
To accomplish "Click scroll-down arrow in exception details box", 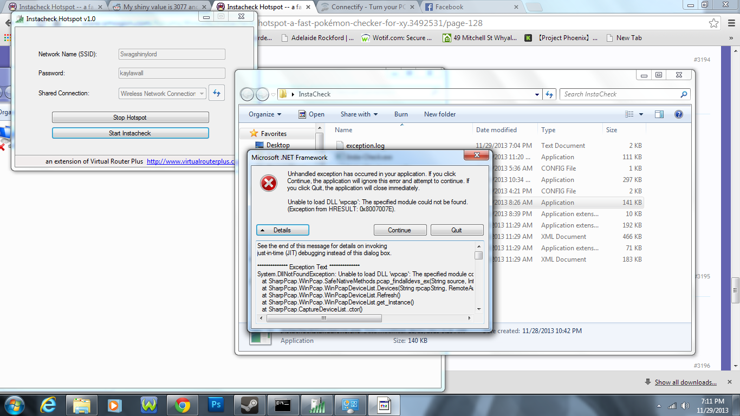I will pos(479,309).
